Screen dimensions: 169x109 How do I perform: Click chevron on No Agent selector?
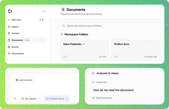point(39,99)
